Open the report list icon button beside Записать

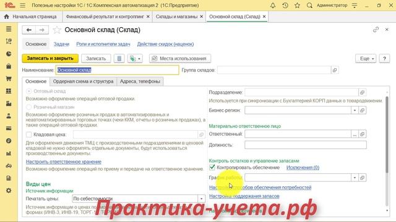[x=119, y=59]
